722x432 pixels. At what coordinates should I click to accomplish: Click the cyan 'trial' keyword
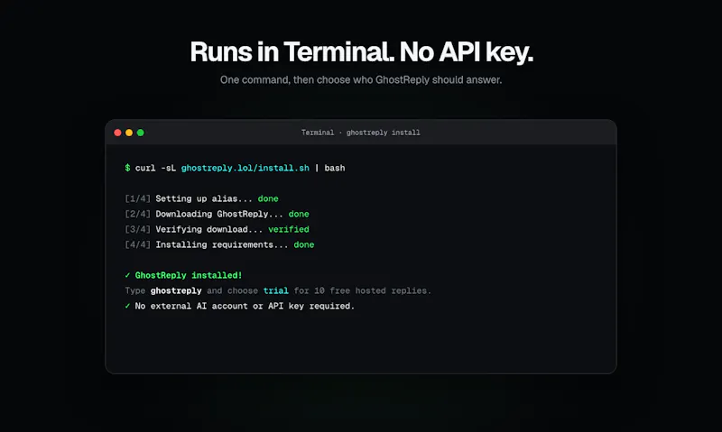276,290
